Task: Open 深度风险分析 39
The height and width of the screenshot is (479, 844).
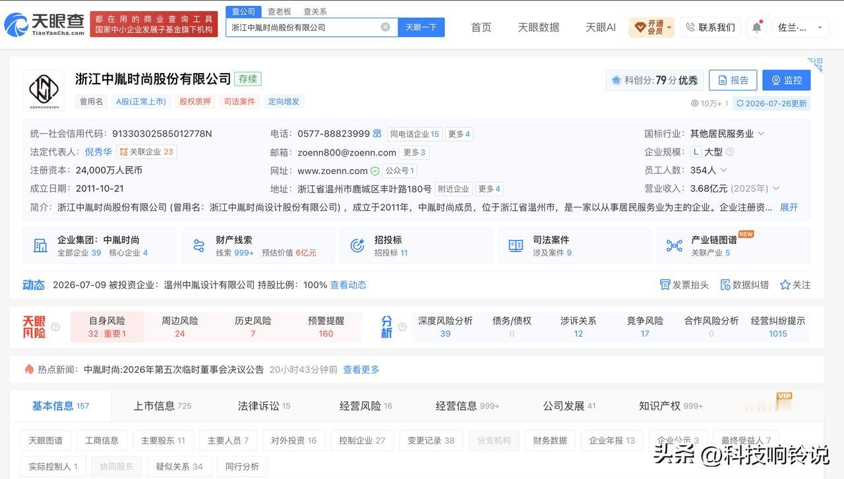Action: point(445,327)
